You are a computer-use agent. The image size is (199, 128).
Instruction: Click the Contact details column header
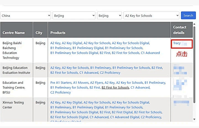click(180, 30)
